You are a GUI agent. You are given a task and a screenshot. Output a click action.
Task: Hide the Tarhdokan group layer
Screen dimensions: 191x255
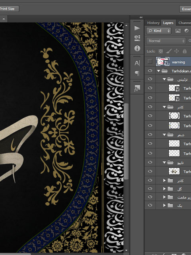click(150, 71)
